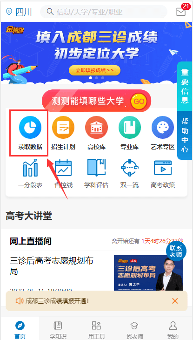The image size is (193, 340).
Task: Open the 艺术专区 palette icon
Action: 163,127
